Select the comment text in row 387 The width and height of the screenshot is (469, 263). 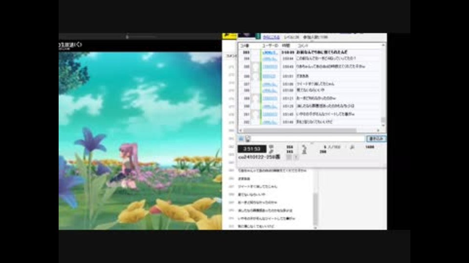315,84
